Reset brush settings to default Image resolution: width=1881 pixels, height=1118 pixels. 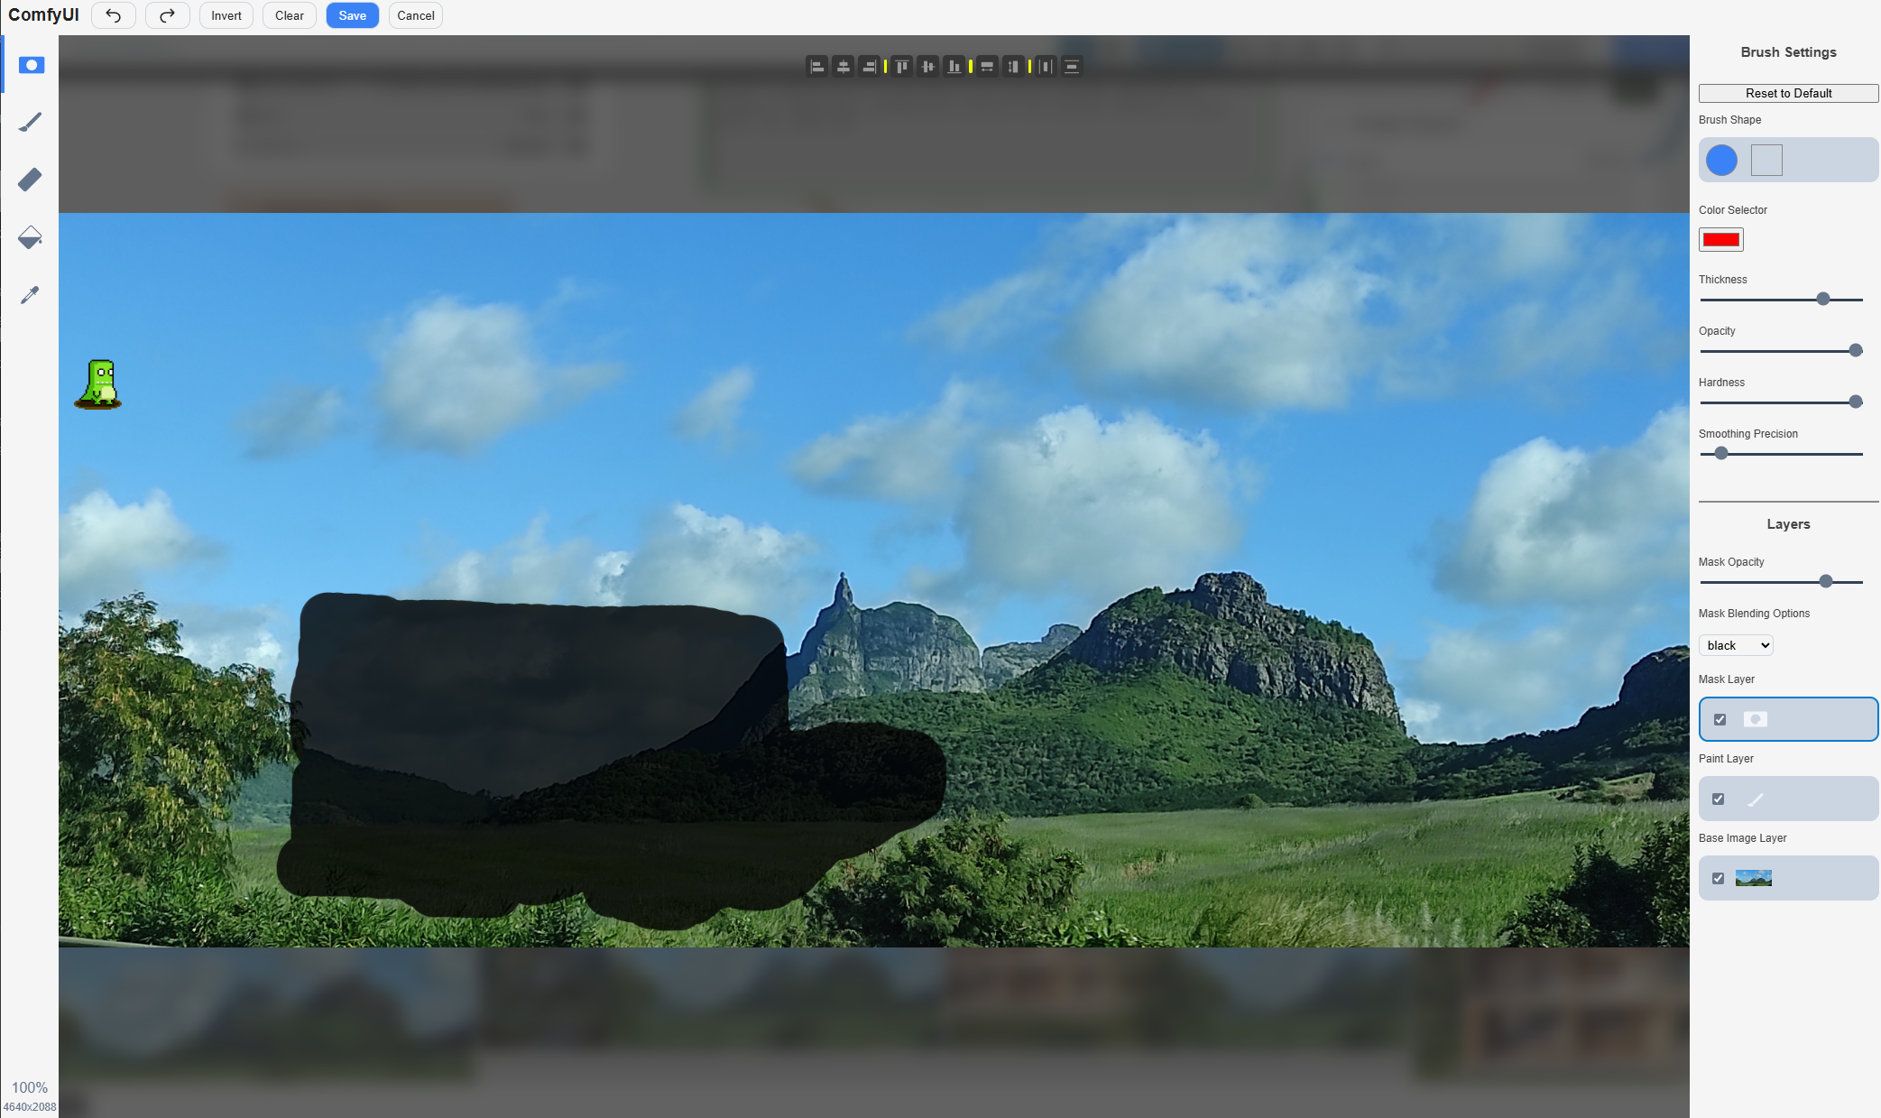point(1788,93)
